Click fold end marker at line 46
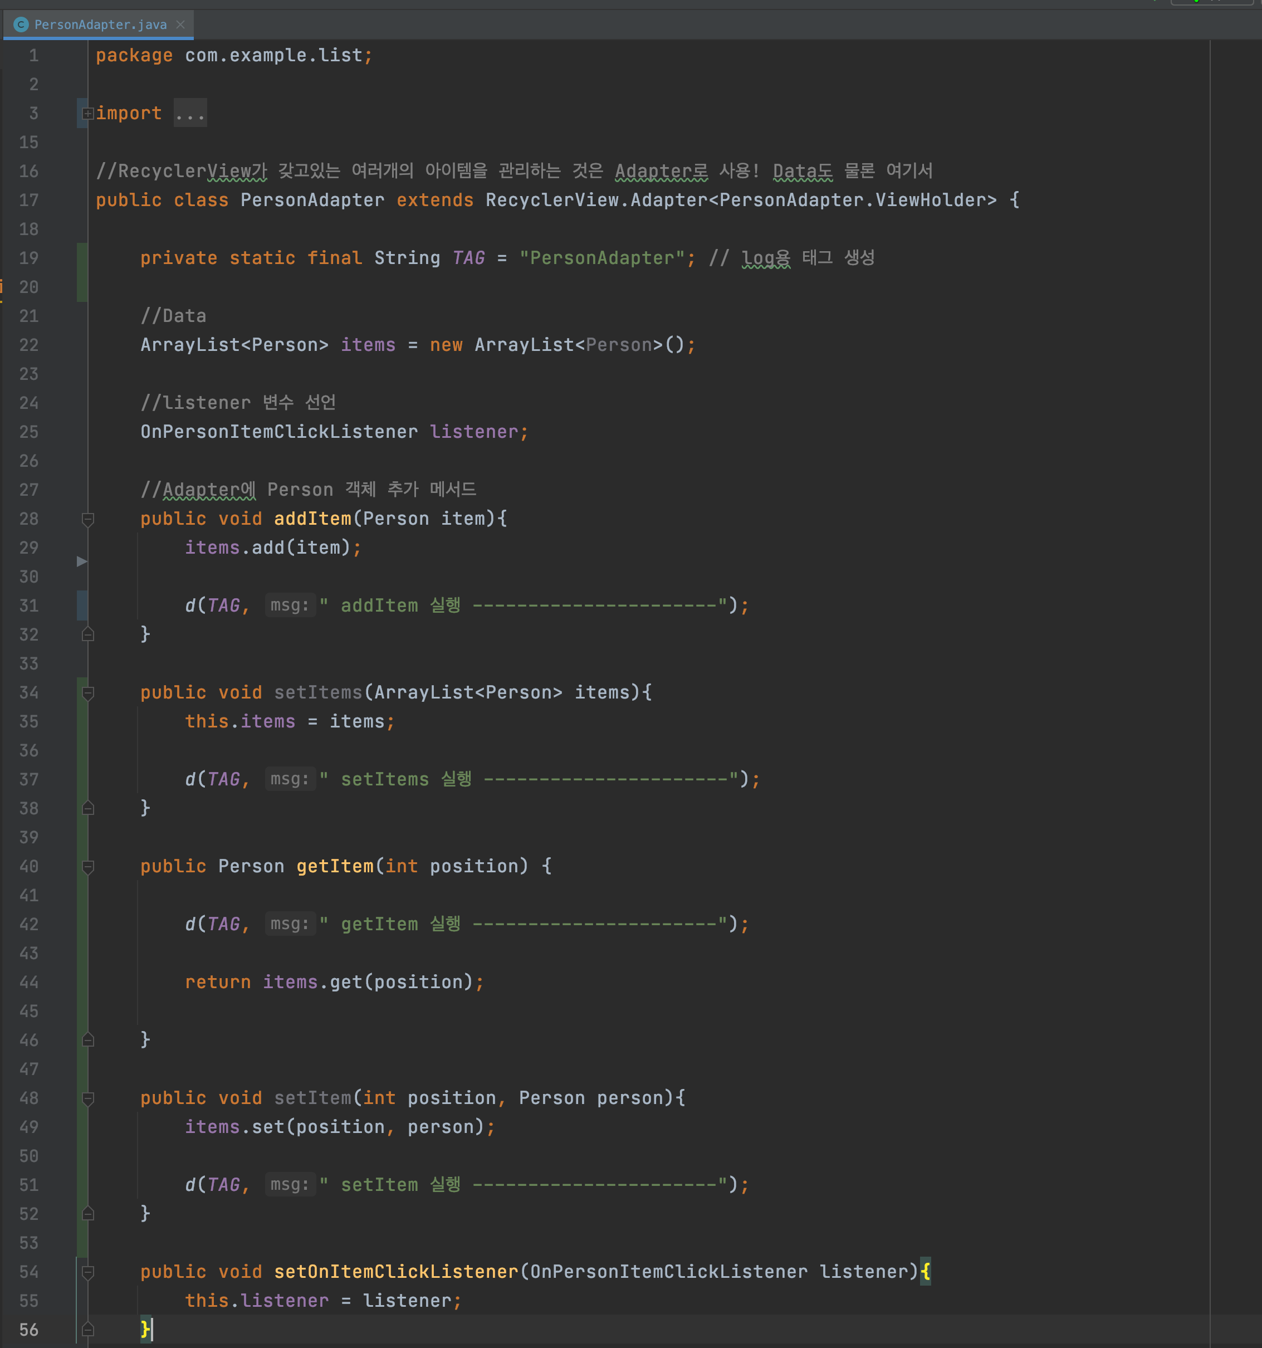This screenshot has height=1348, width=1262. pos(87,1040)
